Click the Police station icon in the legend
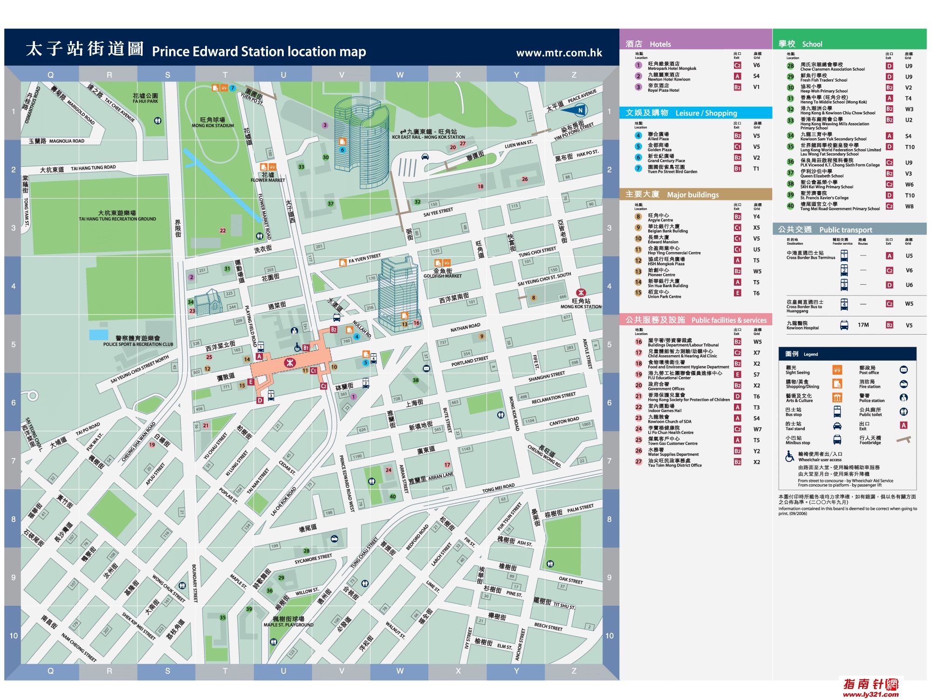 [904, 397]
